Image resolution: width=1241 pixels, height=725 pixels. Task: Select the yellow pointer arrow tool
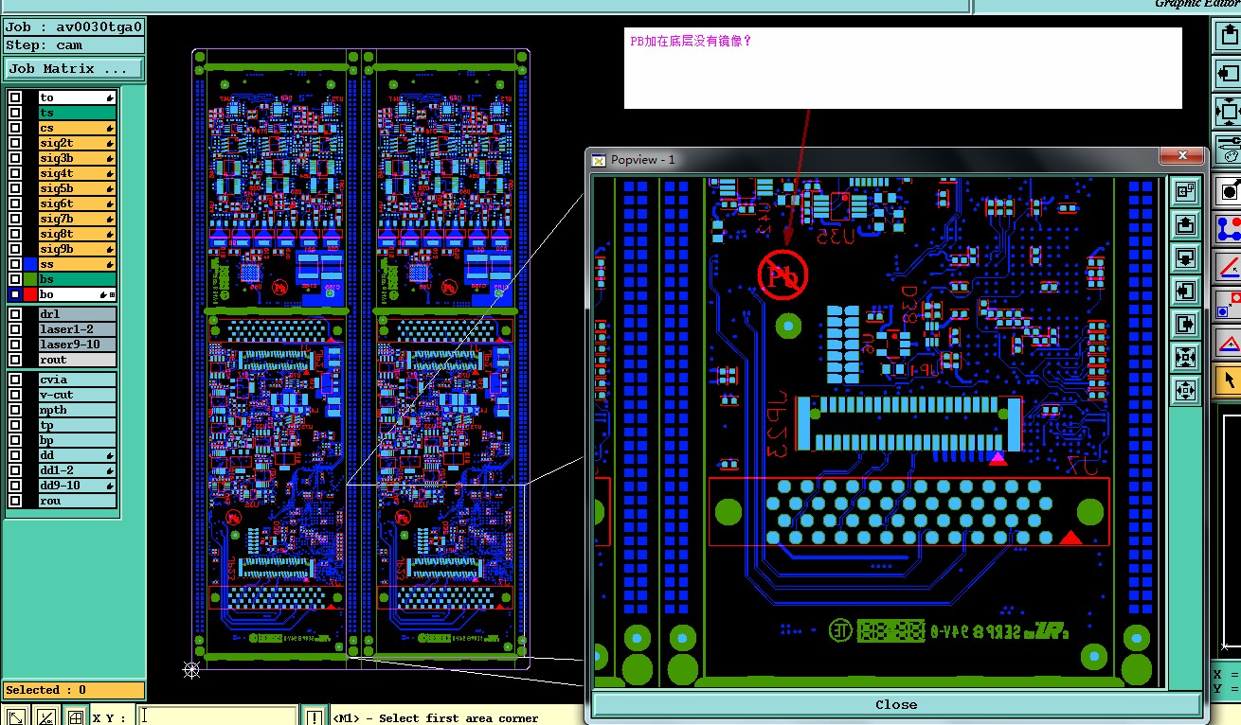click(x=1229, y=380)
